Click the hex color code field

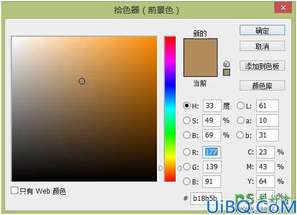(206, 199)
